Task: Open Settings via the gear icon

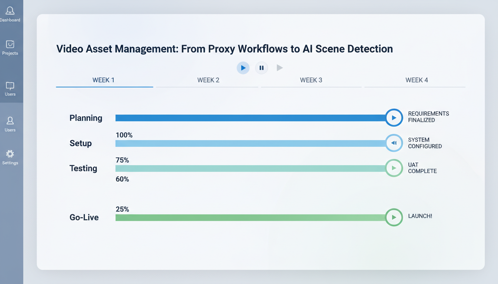Action: pos(10,154)
